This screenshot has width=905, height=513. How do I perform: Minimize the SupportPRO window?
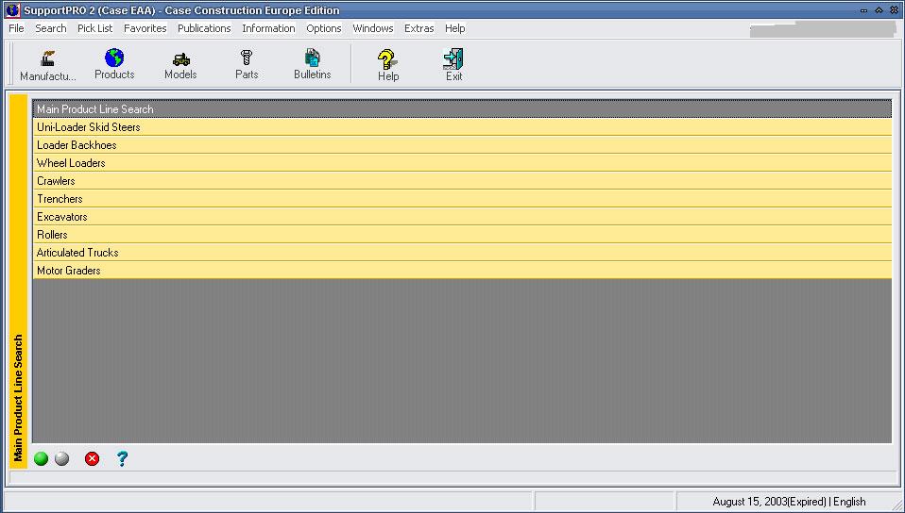(863, 10)
